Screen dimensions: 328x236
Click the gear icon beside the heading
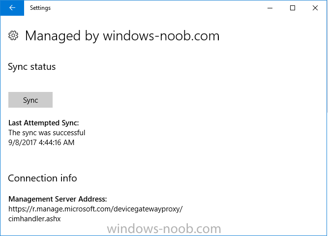click(13, 35)
